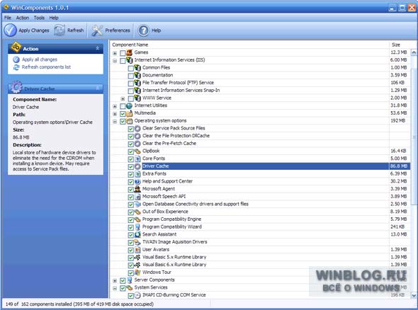Select Clear Service Pack Source Files row
418x310 pixels.
point(260,128)
